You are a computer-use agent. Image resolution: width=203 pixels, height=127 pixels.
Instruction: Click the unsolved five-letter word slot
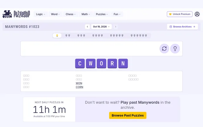(x=134, y=79)
